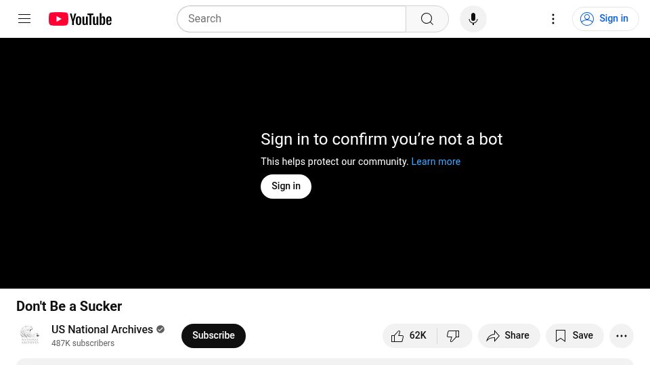Click the Search input field
This screenshot has width=650, height=365.
[x=291, y=19]
